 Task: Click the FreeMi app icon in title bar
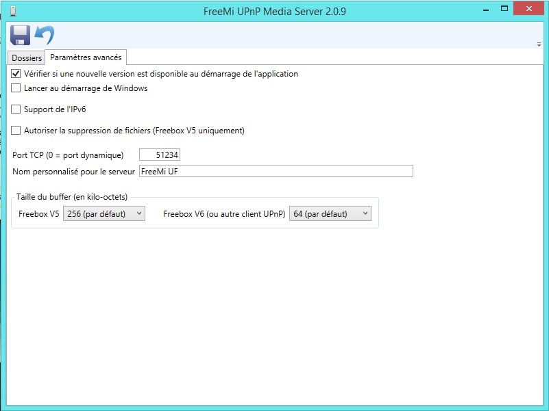pyautogui.click(x=13, y=11)
